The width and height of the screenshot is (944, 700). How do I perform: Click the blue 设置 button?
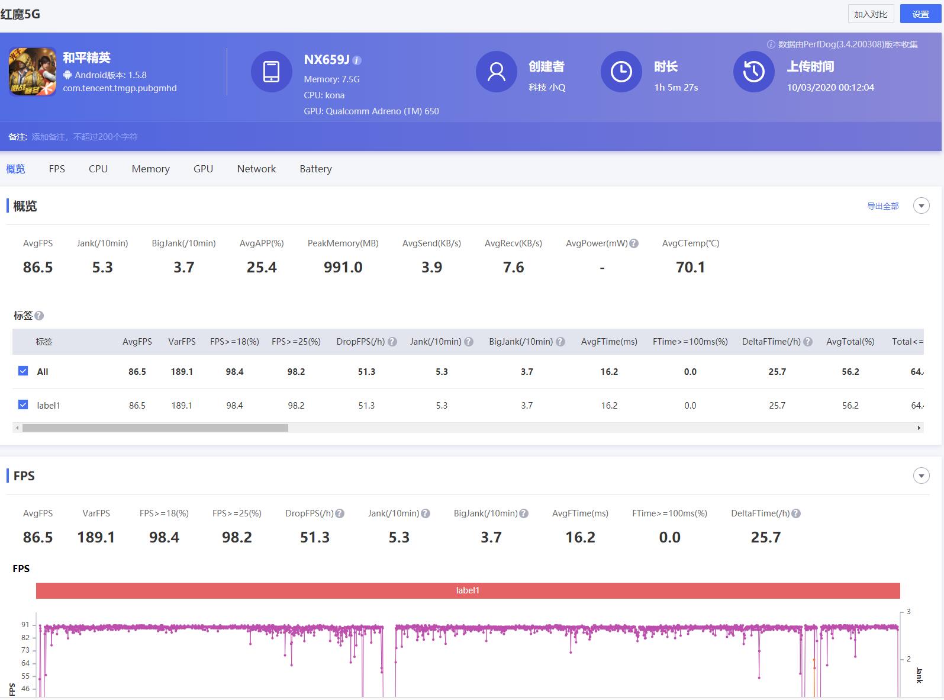(920, 14)
